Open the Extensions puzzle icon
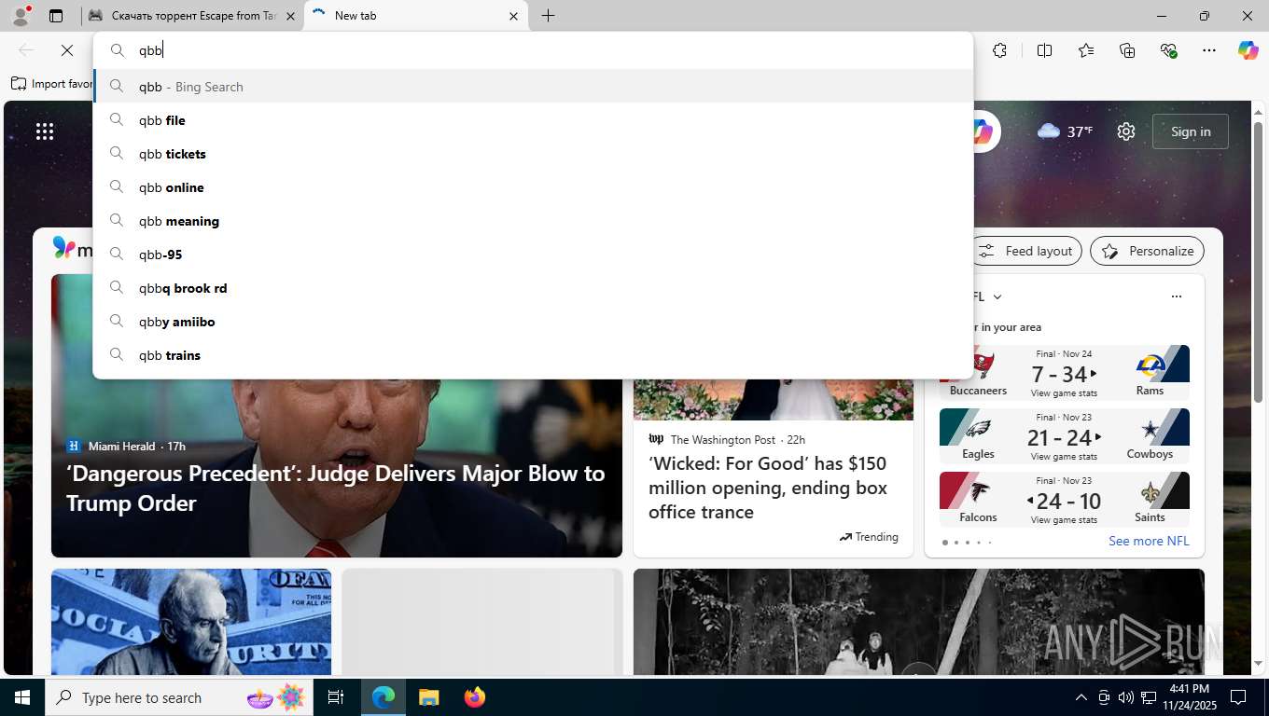 pyautogui.click(x=1000, y=50)
